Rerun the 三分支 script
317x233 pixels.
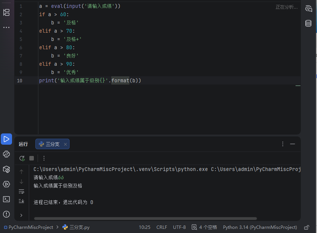point(22,158)
